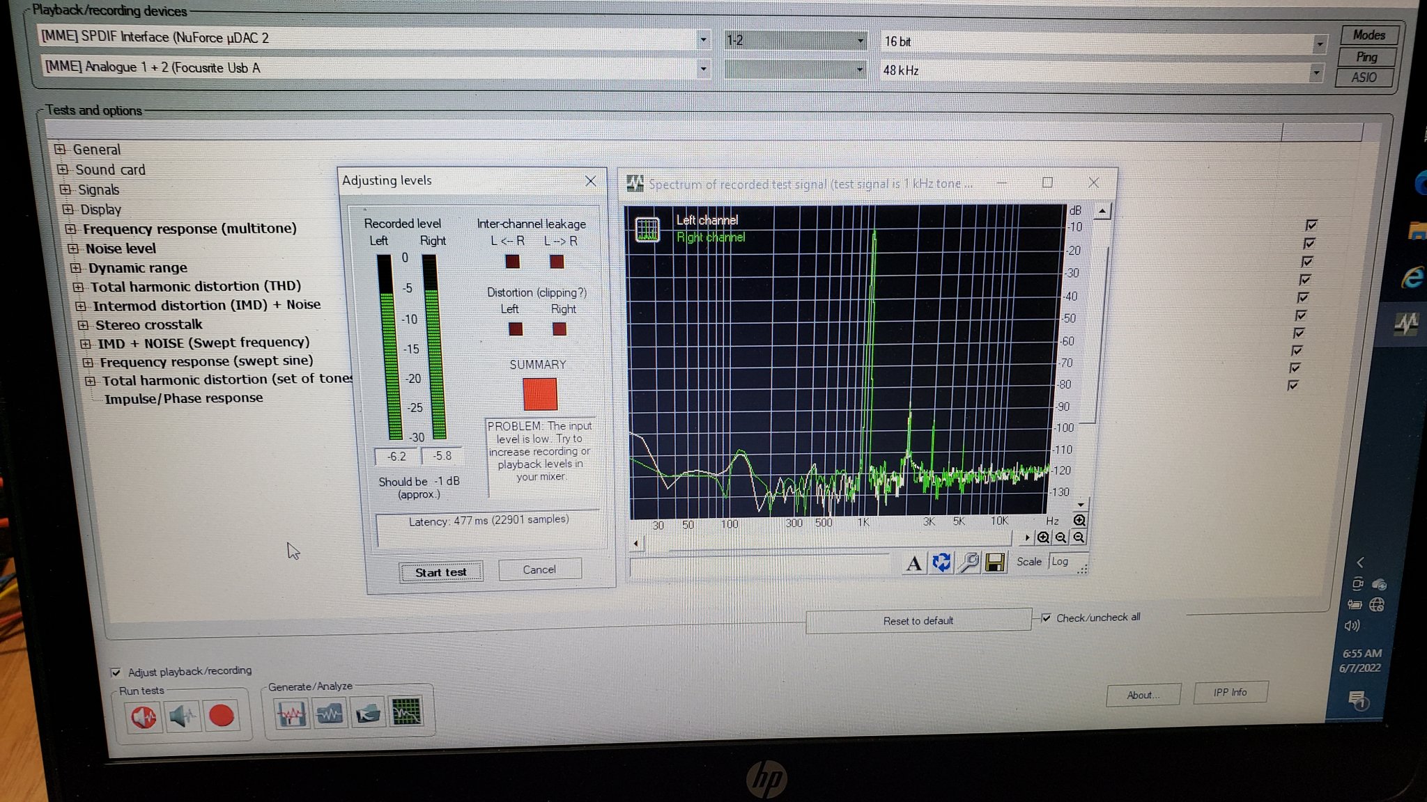The image size is (1427, 802).
Task: Click the spectrum grid icon beside Left channel legend
Action: point(647,229)
